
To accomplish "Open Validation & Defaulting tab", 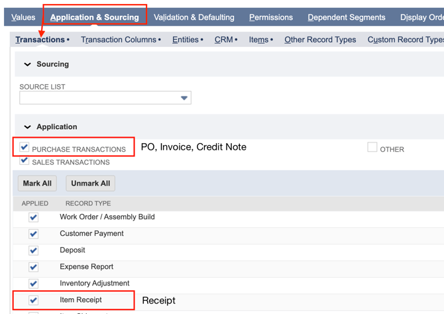I will 194,17.
